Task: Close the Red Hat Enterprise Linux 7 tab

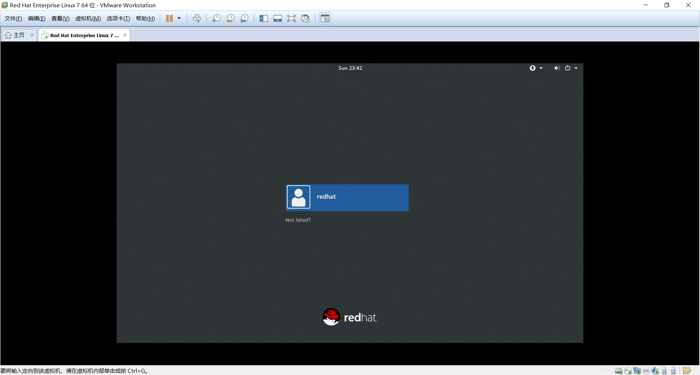Action: [x=125, y=35]
